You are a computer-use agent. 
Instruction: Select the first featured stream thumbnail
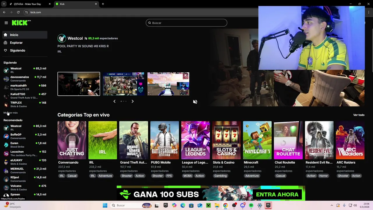click(79, 84)
